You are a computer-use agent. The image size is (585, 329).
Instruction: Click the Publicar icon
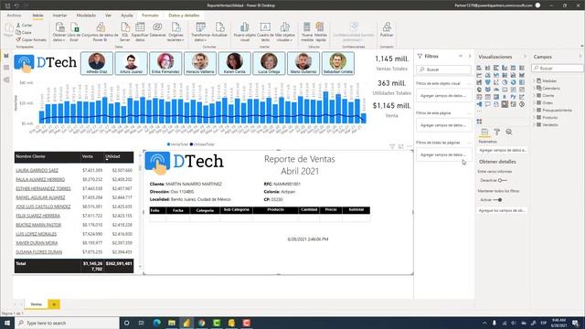(387, 27)
